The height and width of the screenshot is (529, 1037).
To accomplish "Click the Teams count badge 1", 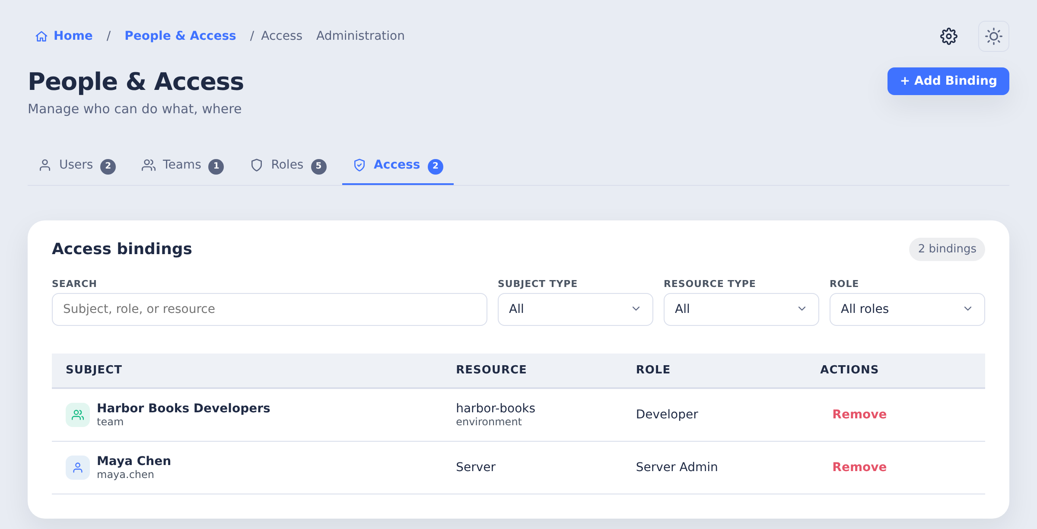I will (x=216, y=166).
